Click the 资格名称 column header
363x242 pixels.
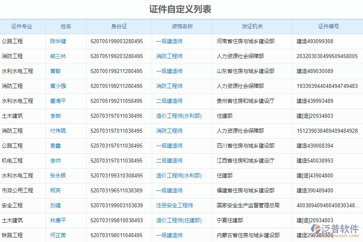pyautogui.click(x=181, y=26)
